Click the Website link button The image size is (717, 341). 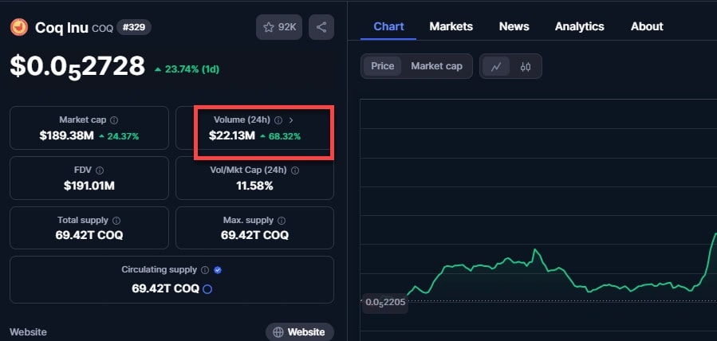299,331
